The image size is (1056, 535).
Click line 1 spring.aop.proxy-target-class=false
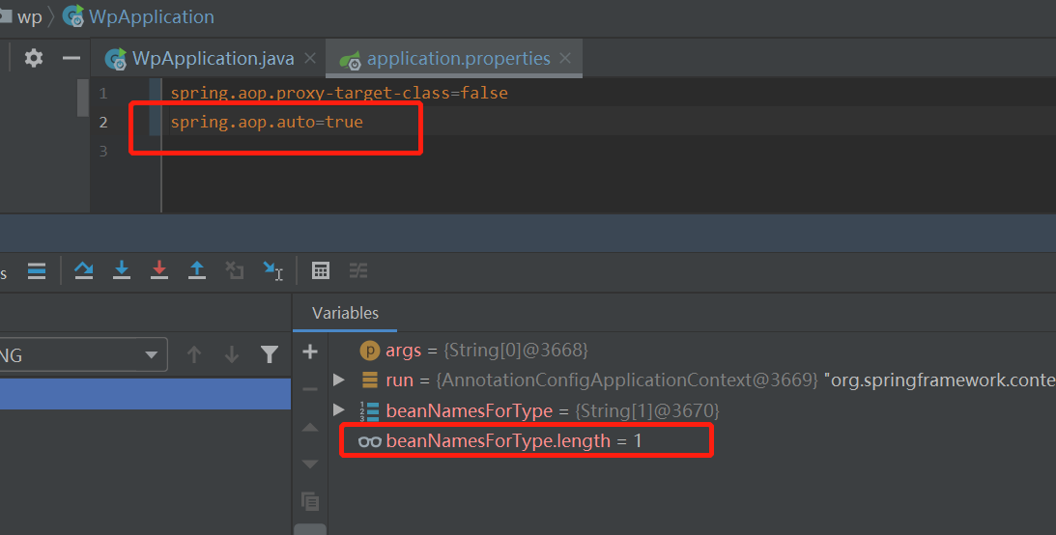pos(339,93)
